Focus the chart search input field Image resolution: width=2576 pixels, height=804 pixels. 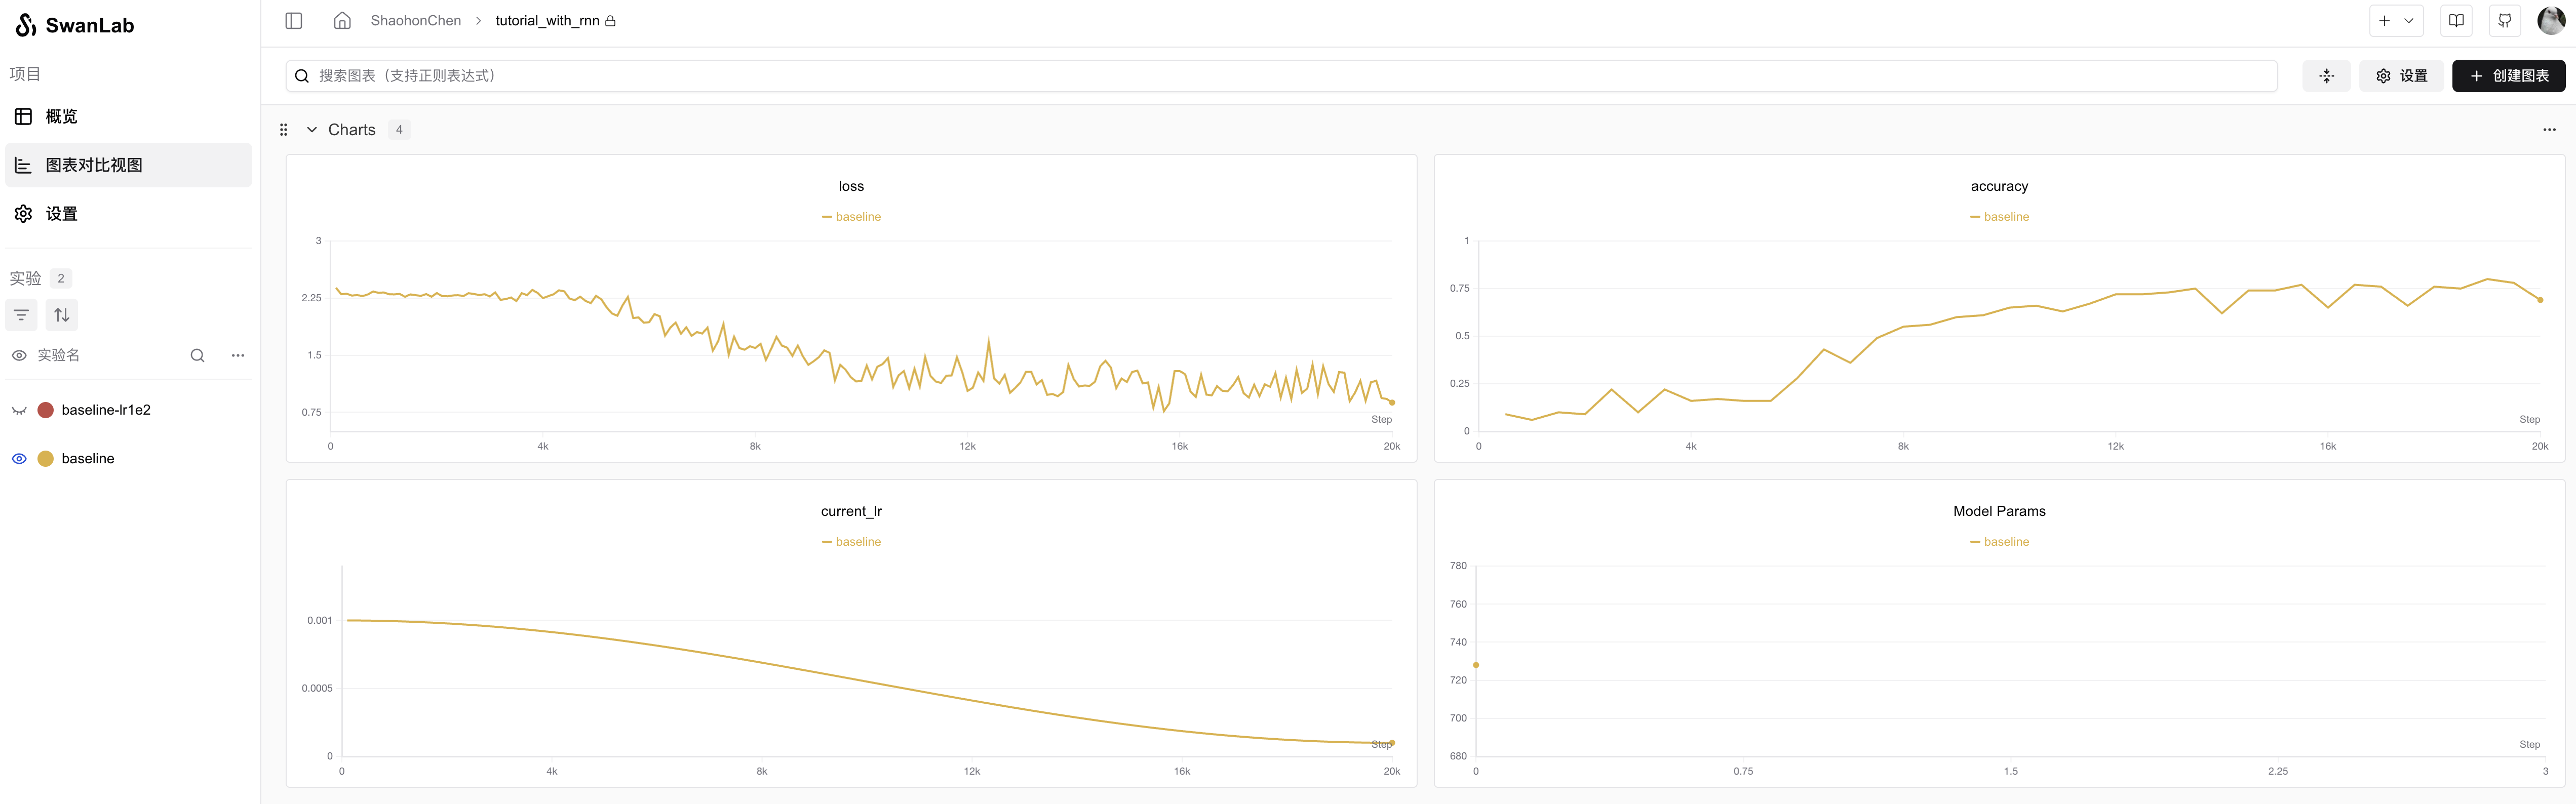tap(1290, 76)
